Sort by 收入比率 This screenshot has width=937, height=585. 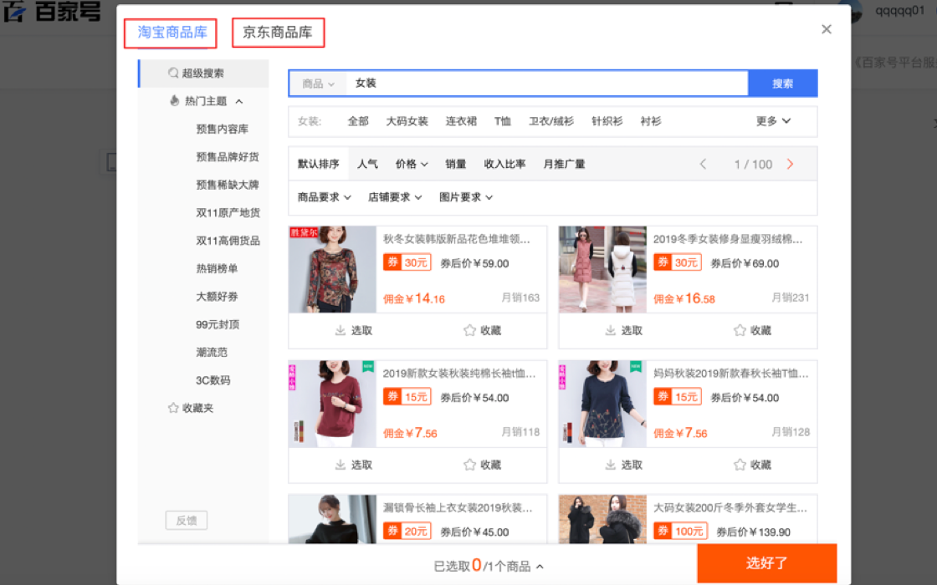[505, 164]
